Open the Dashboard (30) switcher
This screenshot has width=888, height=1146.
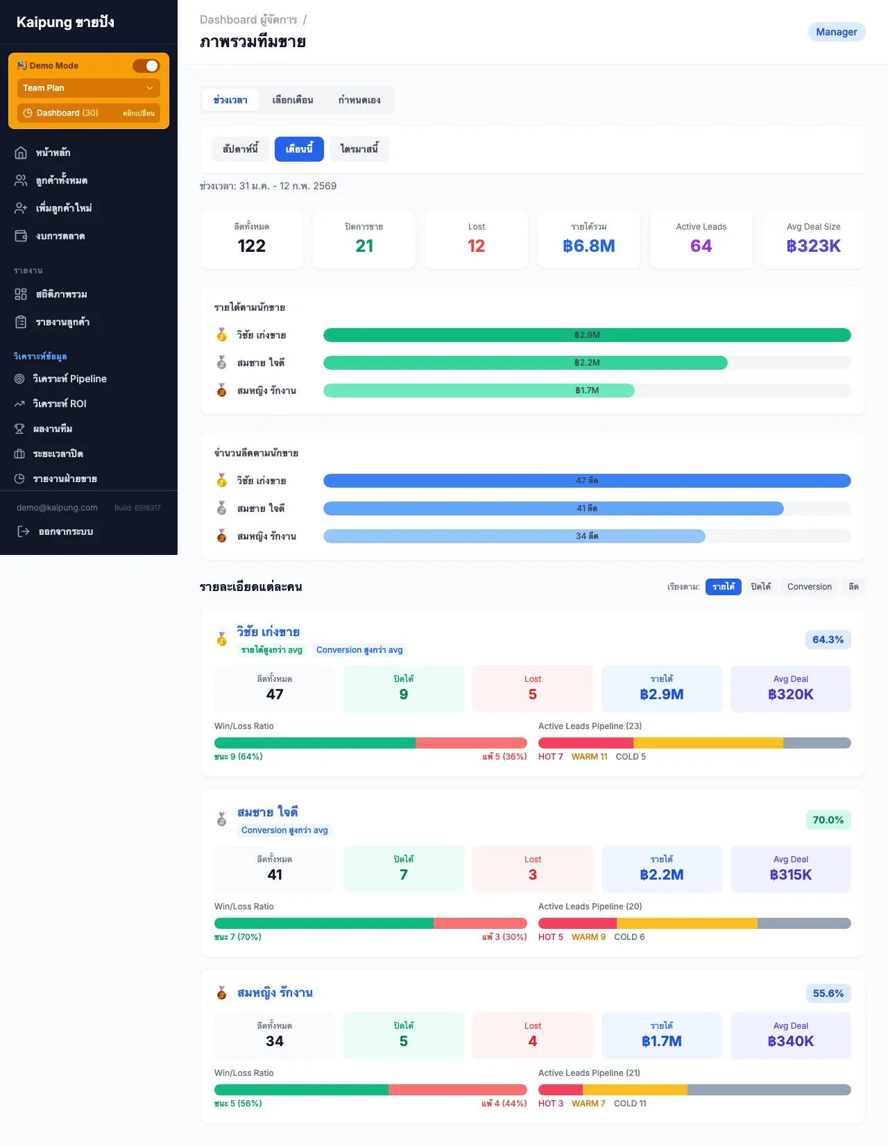88,113
